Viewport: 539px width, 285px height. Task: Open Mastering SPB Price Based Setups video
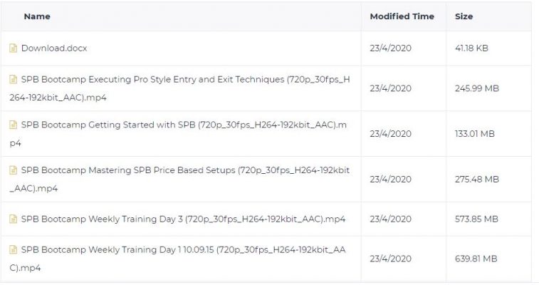point(179,179)
